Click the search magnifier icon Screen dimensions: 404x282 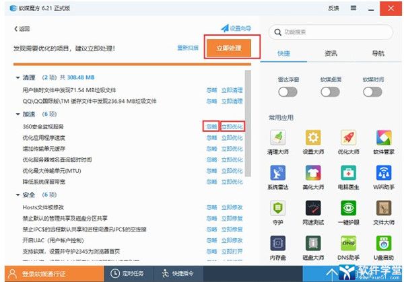(x=277, y=32)
